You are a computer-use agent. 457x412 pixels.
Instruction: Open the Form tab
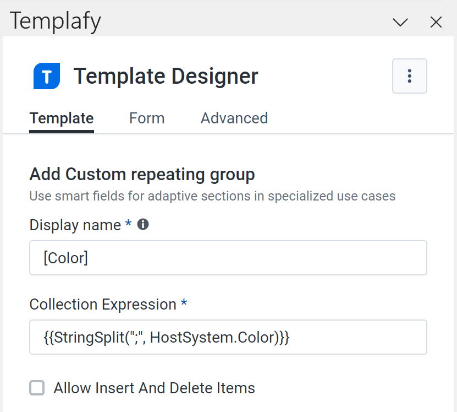pos(147,118)
